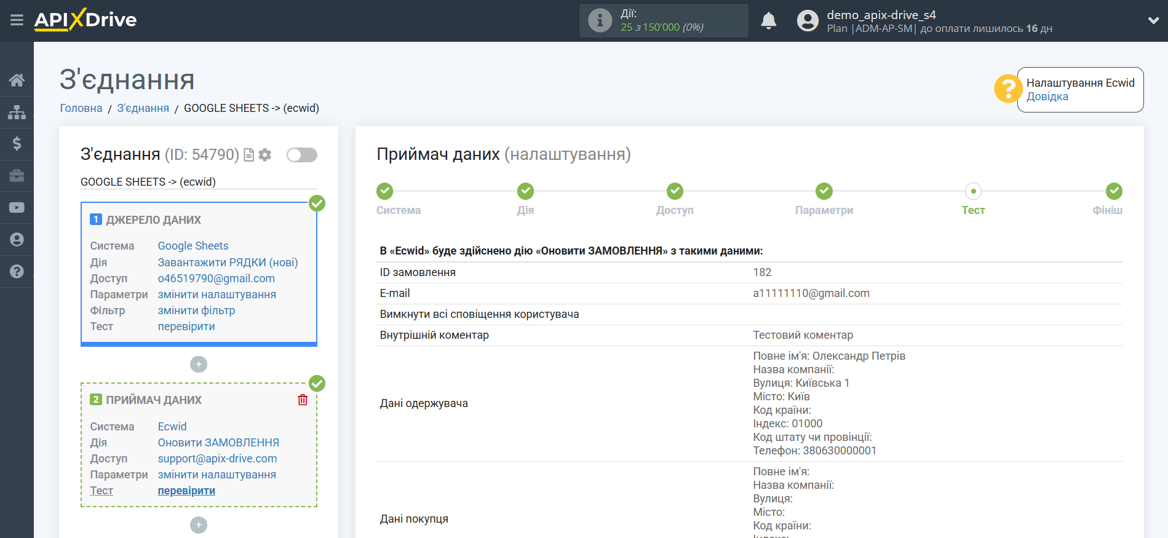Viewport: 1168px width, 538px height.
Task: Click Тестовий коментар value
Action: coord(803,335)
